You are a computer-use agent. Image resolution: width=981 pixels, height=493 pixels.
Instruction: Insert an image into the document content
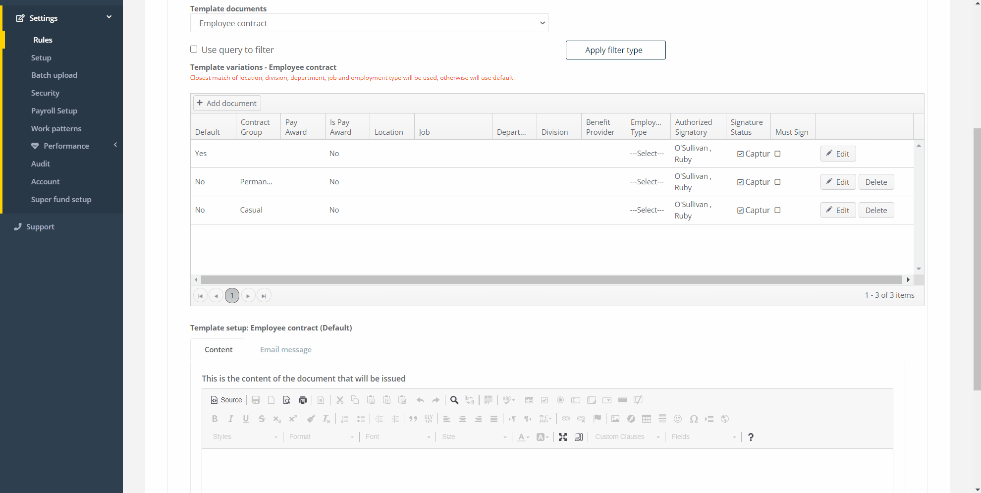point(615,419)
